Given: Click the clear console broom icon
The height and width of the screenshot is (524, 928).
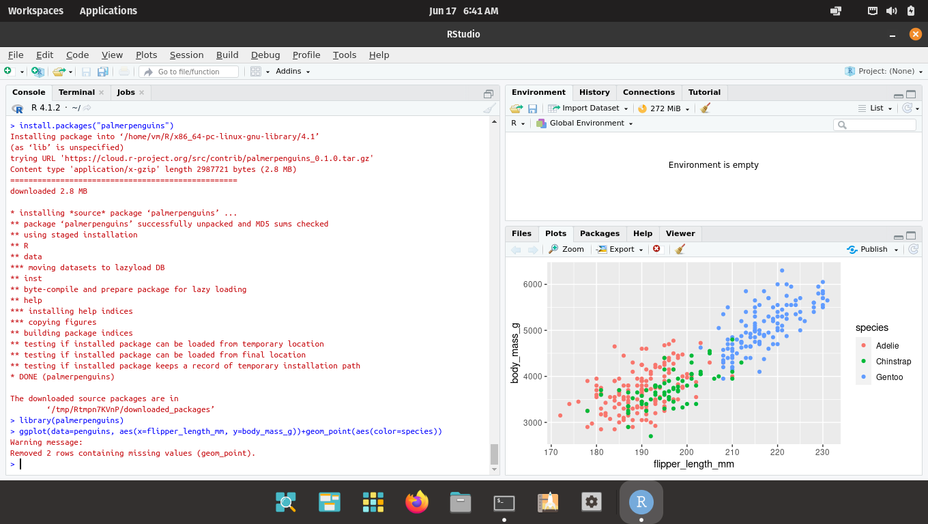Looking at the screenshot, I should click(489, 108).
